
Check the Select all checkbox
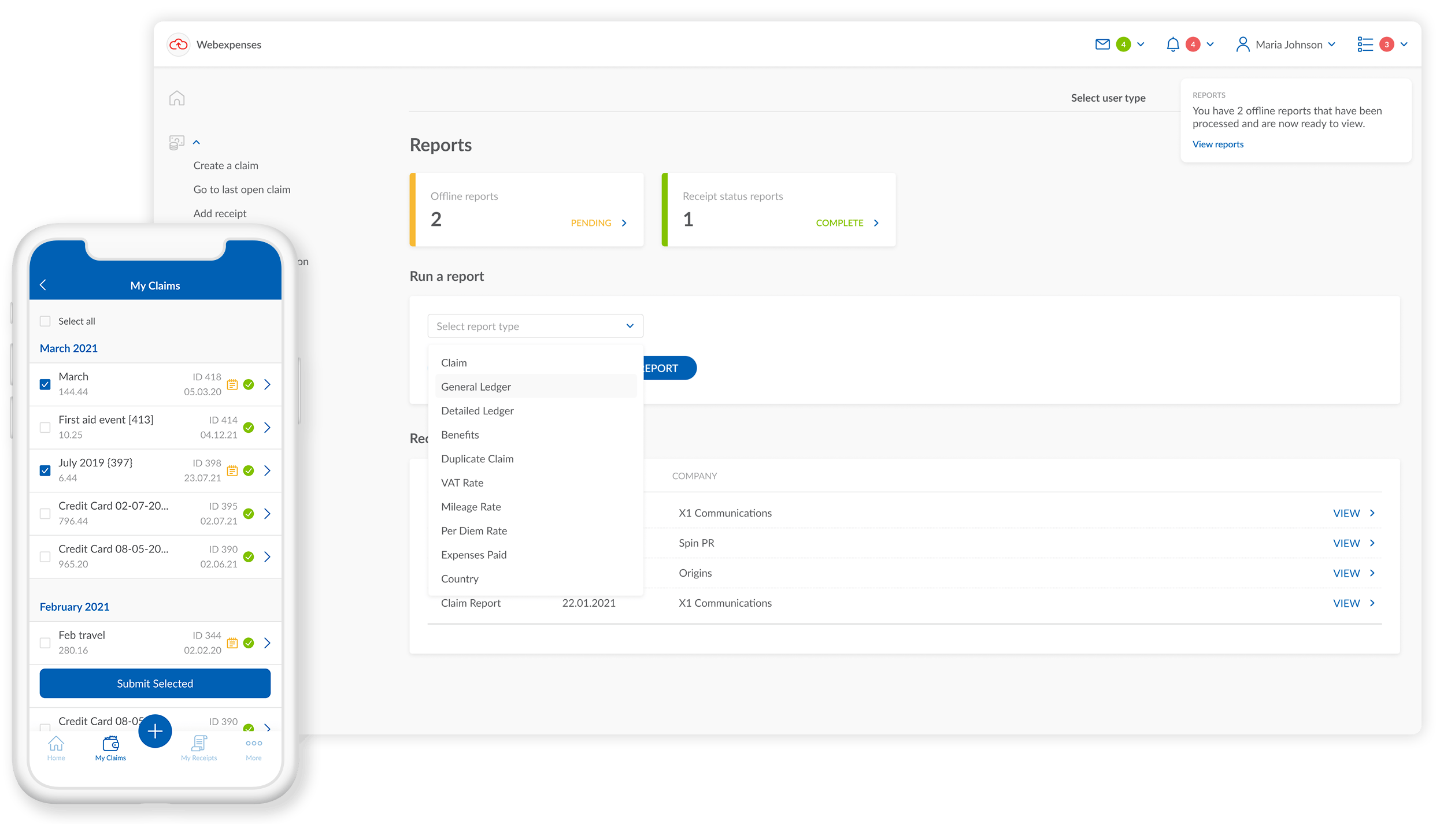(x=45, y=321)
